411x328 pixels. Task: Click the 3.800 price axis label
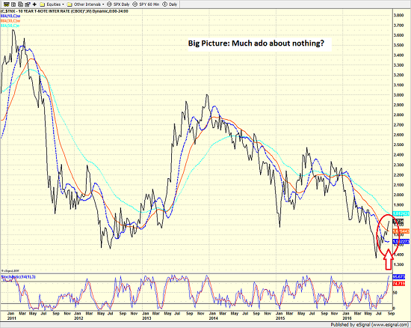(399, 15)
